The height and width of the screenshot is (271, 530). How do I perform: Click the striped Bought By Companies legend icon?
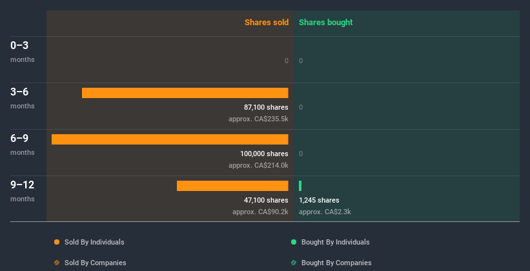(294, 263)
